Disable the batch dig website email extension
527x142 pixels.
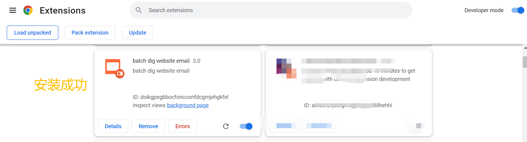pyautogui.click(x=246, y=126)
